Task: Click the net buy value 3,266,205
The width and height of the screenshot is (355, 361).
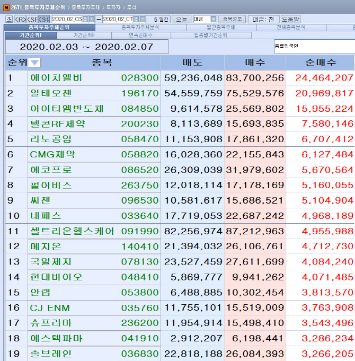Action: tap(327, 354)
